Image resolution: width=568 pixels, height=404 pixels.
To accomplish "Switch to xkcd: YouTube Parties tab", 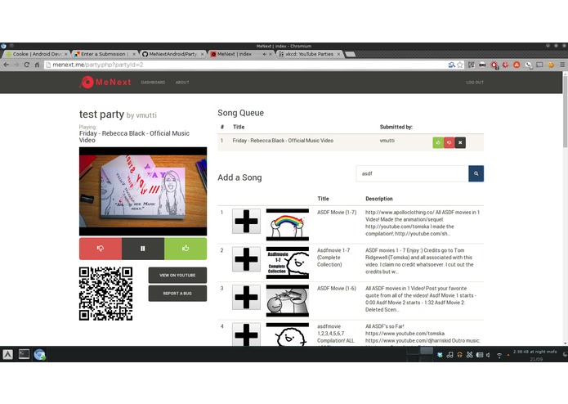I will pos(309,54).
